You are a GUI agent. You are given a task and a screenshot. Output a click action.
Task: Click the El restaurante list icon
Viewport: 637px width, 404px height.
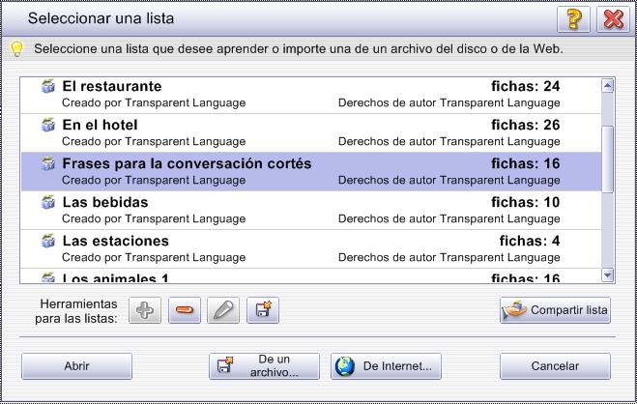click(x=48, y=86)
